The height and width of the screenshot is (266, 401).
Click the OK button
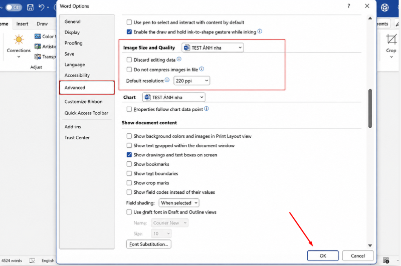pyautogui.click(x=323, y=256)
